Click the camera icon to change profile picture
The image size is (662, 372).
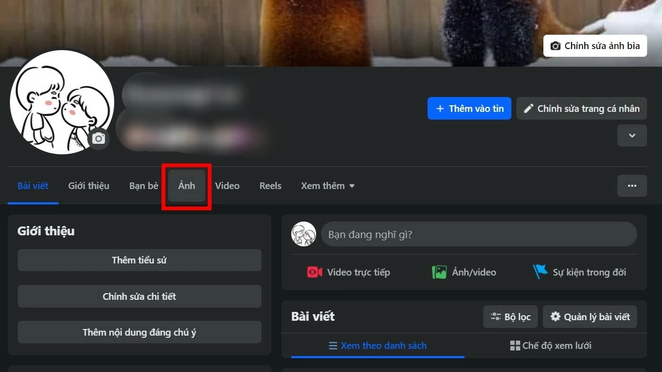99,138
